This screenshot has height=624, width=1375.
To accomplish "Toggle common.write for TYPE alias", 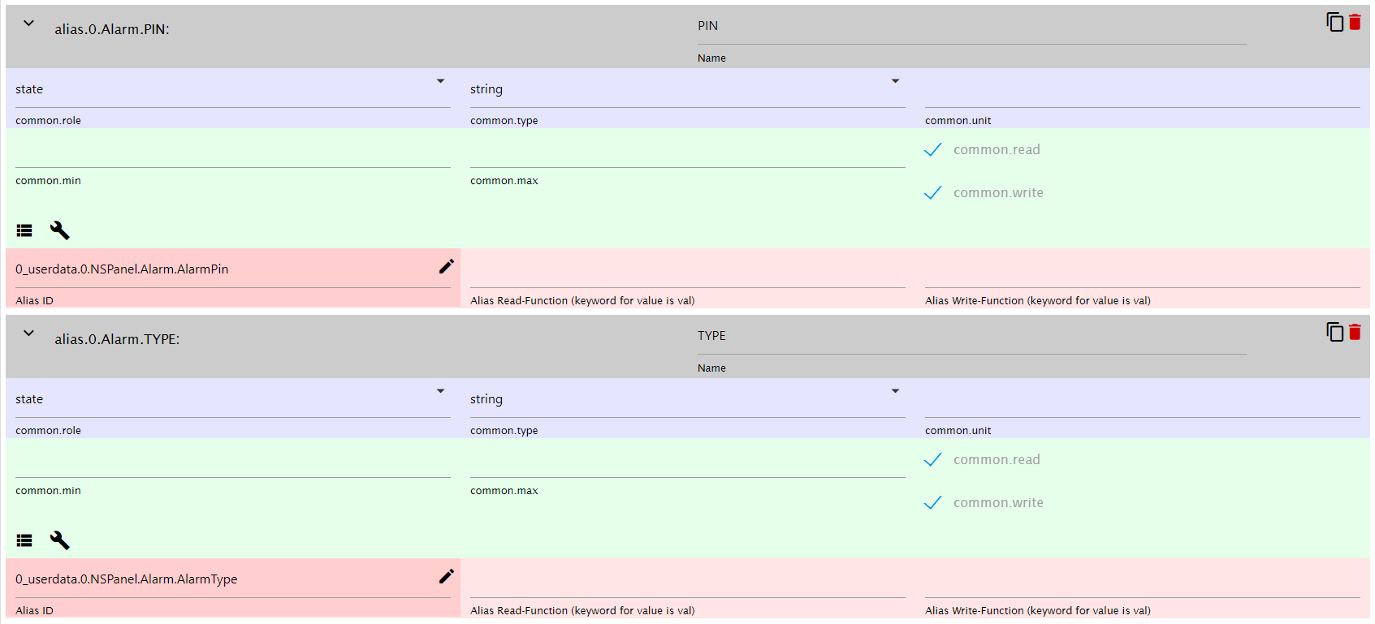I will (x=933, y=502).
